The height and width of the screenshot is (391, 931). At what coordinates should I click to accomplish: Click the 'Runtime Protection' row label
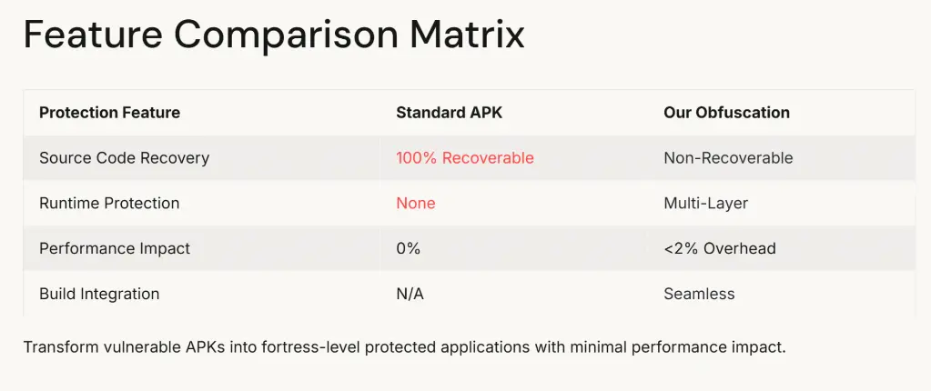[109, 204]
